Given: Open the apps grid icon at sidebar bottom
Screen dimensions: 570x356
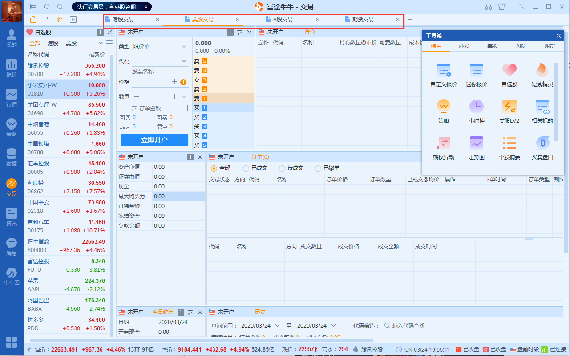Looking at the screenshot, I should pos(12,342).
